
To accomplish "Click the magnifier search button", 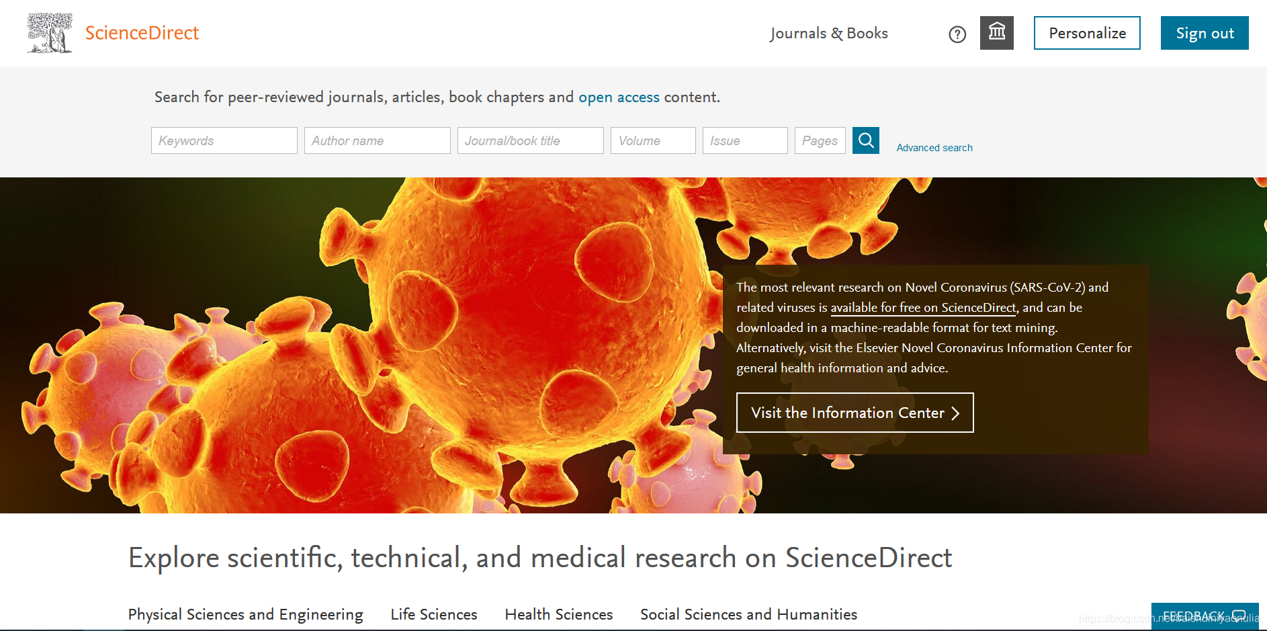I will coord(866,140).
